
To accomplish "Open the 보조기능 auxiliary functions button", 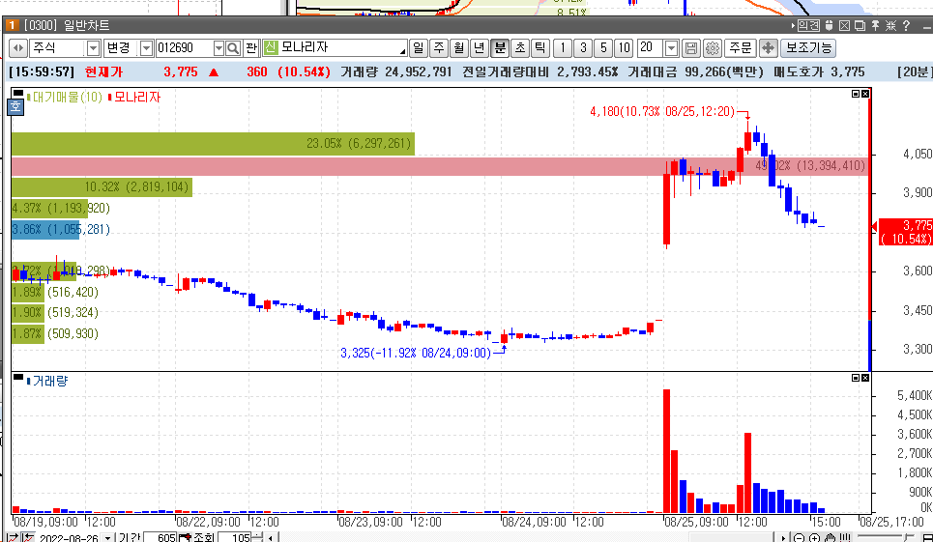I will tap(808, 48).
